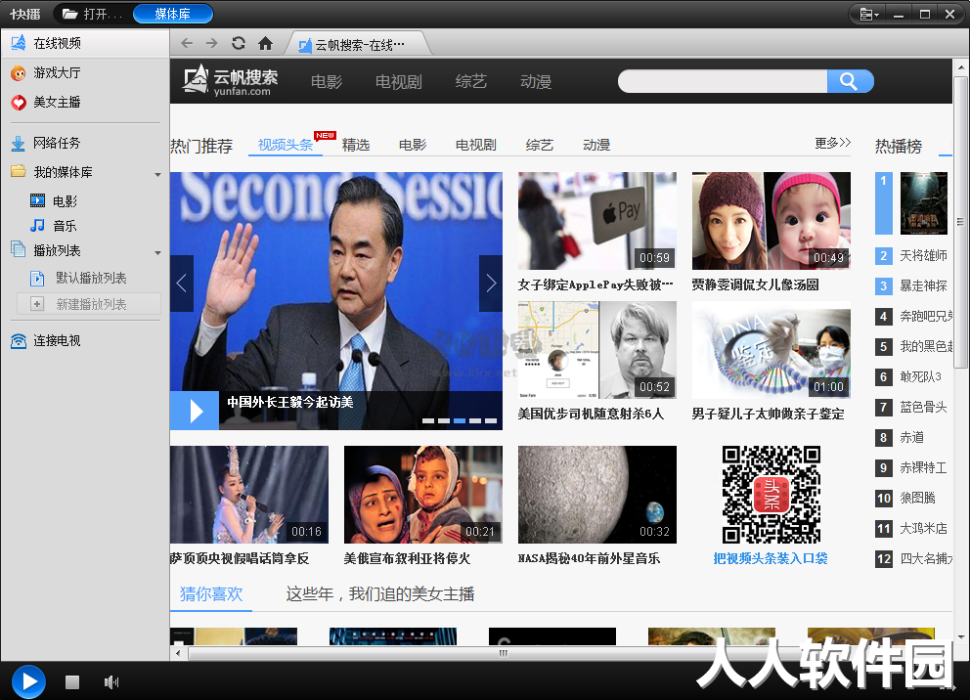This screenshot has width=970, height=700.
Task: Click the search input field
Action: [723, 81]
